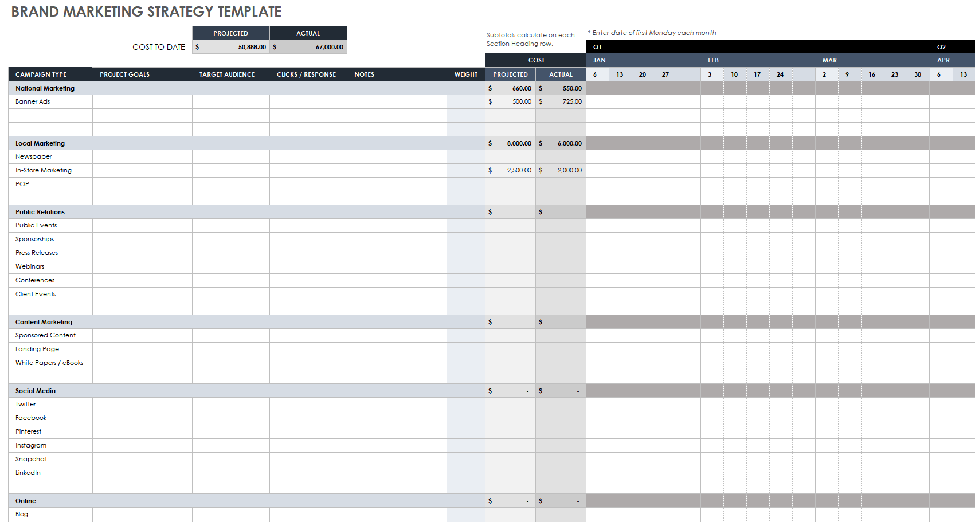The width and height of the screenshot is (975, 522).
Task: Click the APR month header
Action: [943, 60]
